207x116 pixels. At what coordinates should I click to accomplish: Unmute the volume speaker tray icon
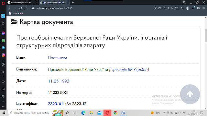[180, 113]
